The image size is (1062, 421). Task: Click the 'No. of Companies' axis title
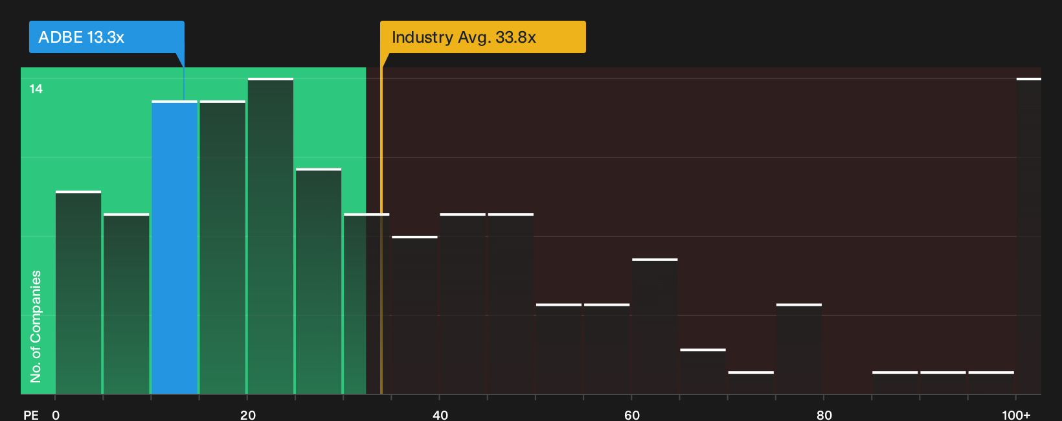(x=36, y=326)
